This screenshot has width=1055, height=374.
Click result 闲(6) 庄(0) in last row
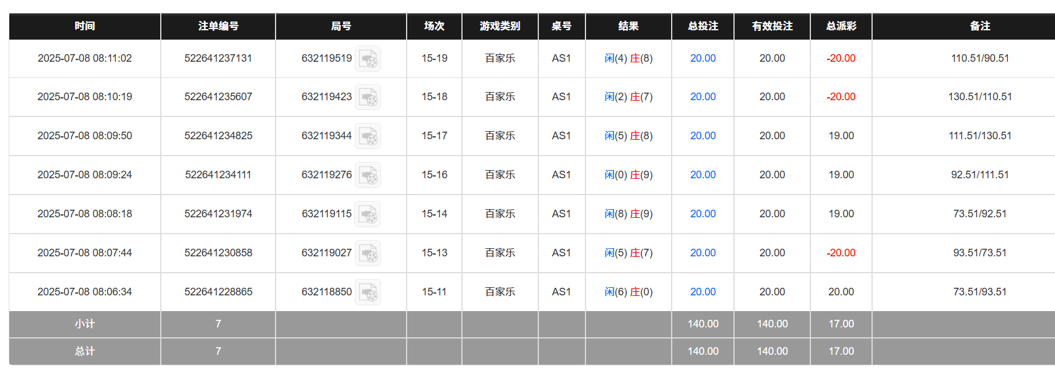coord(629,292)
